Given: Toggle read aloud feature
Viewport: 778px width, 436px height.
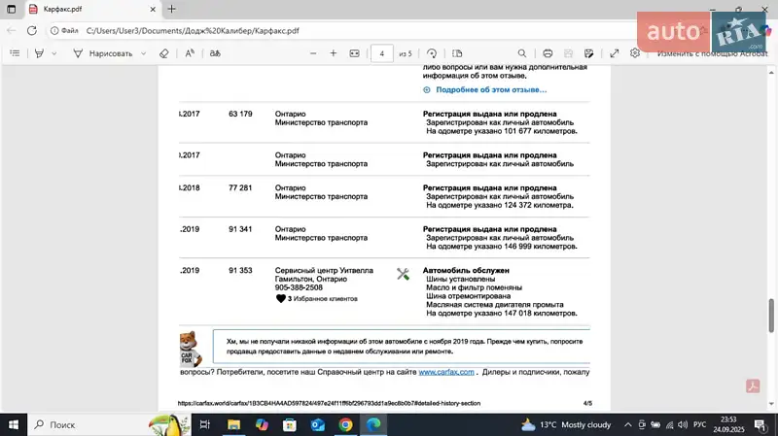Looking at the screenshot, I should [x=190, y=53].
